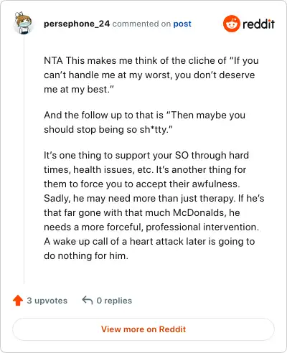Open persephone_24's user profile link

(77, 24)
